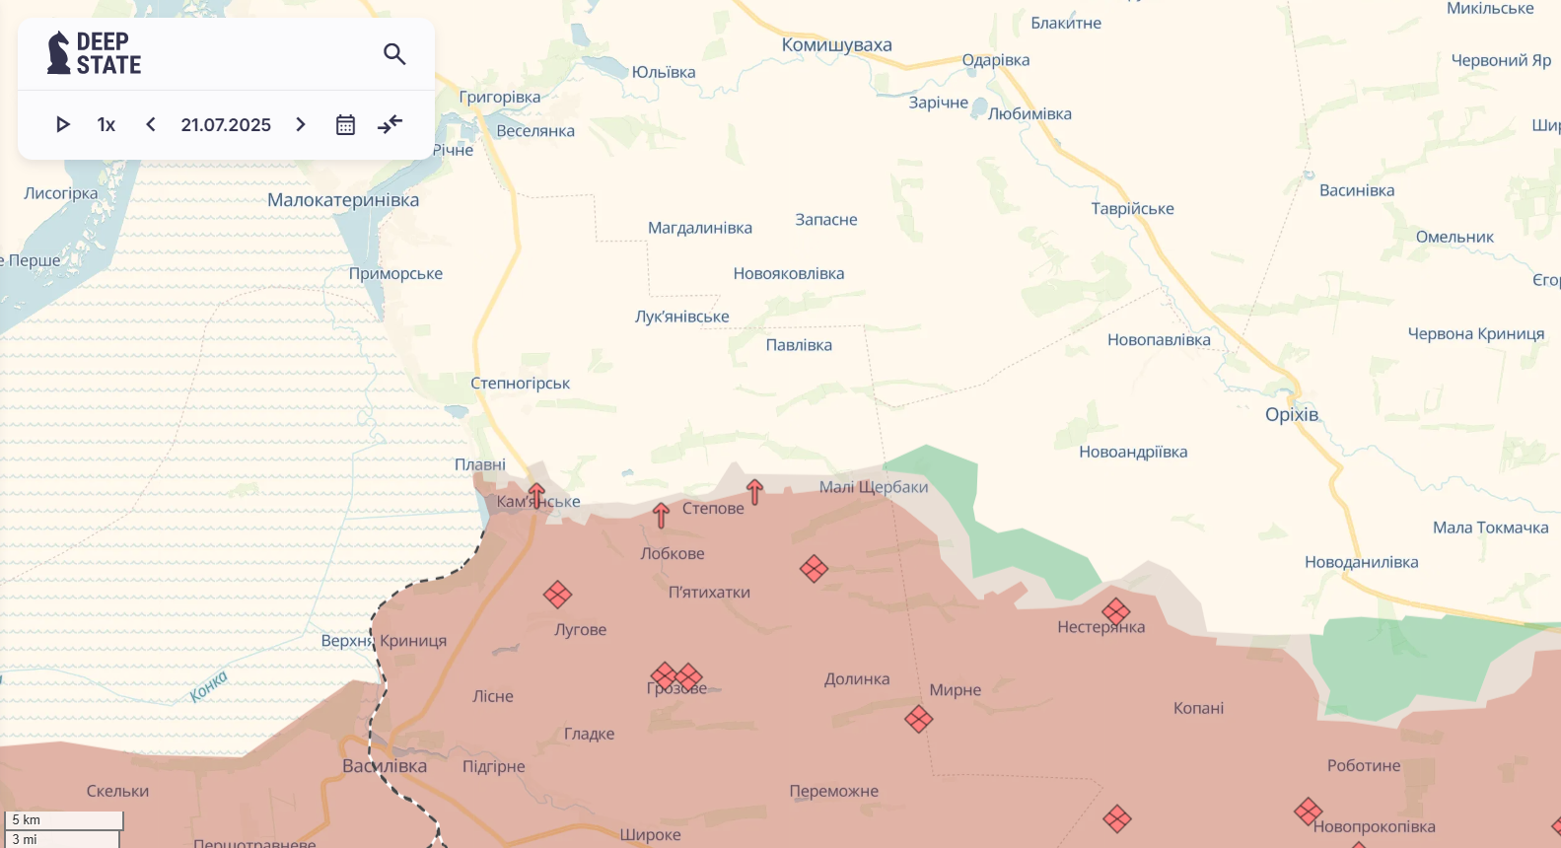Go to the next date

[301, 124]
